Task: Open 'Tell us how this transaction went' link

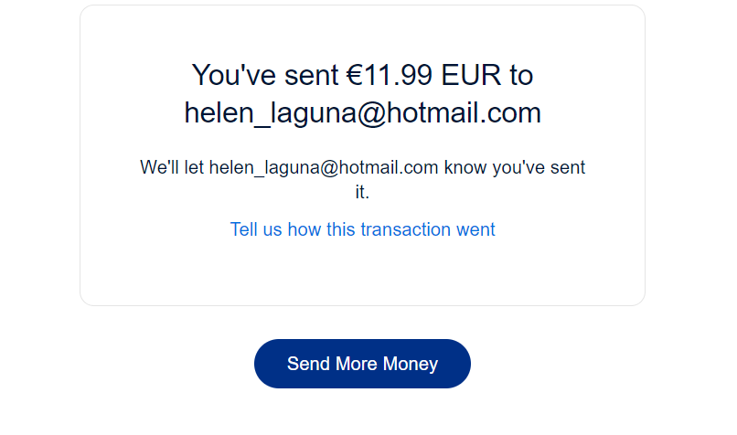Action: (362, 229)
